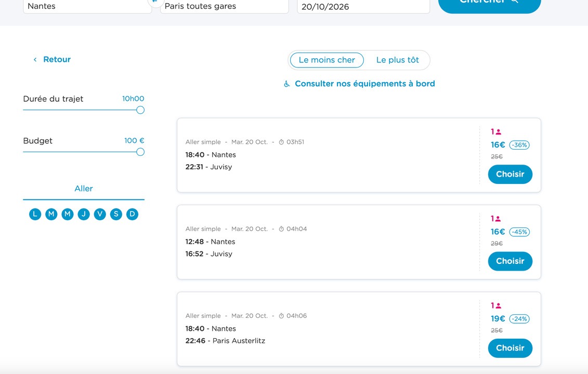Click '12:48 - Nantes' departure text

point(211,242)
